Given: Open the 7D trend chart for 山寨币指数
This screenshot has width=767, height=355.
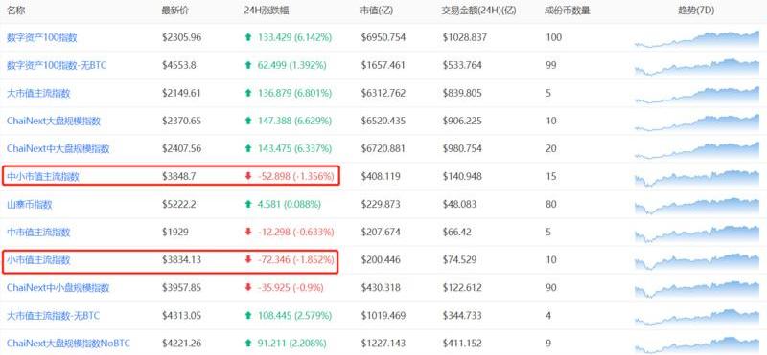Looking at the screenshot, I should [x=697, y=206].
